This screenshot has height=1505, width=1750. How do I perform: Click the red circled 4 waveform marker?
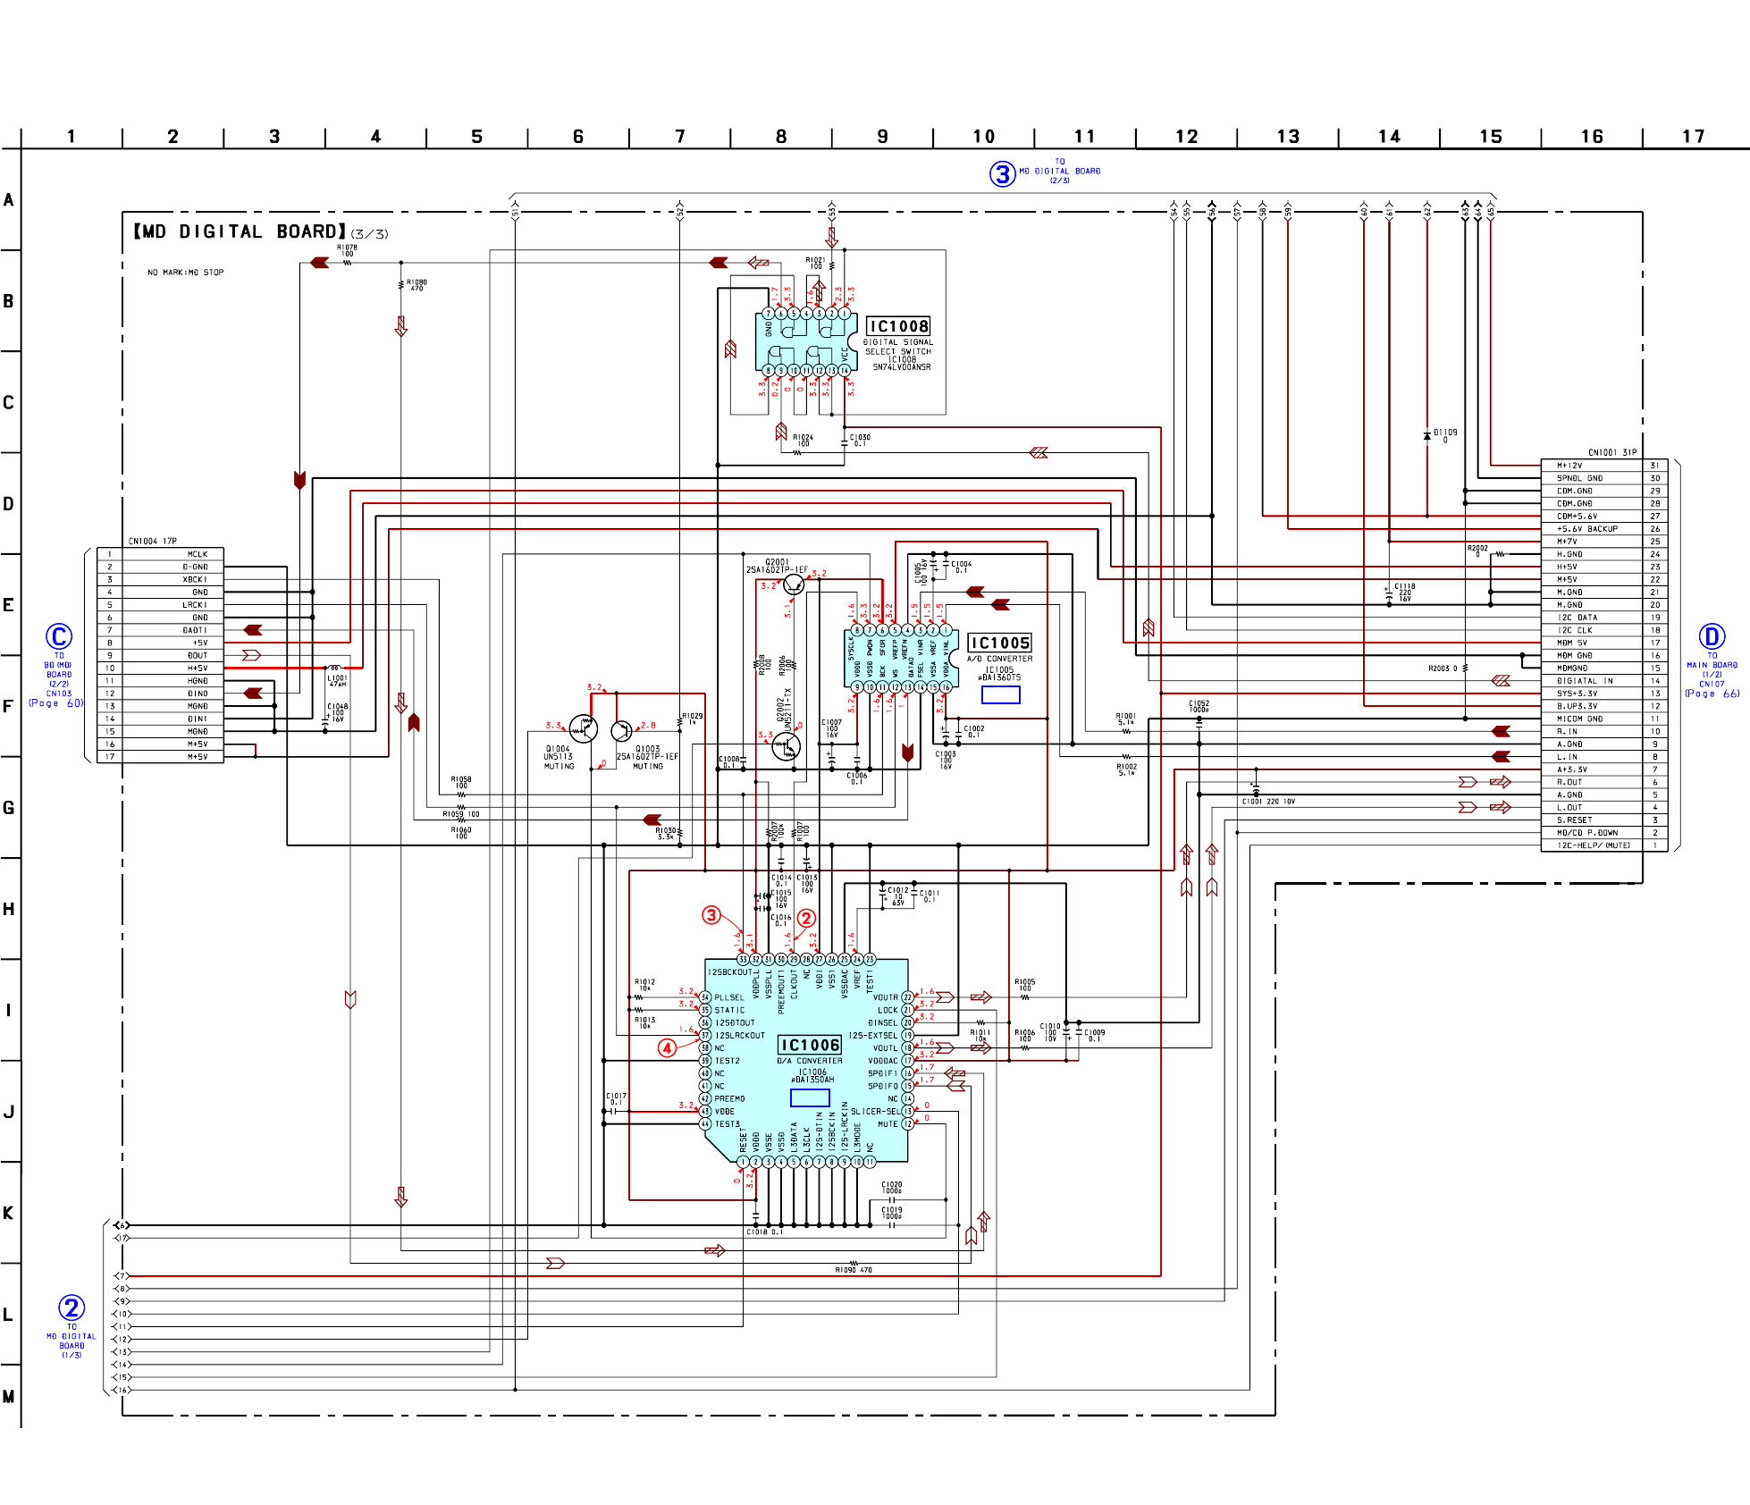[667, 1047]
